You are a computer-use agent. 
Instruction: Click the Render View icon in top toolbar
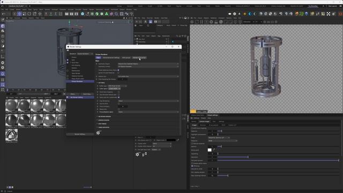point(66,14)
